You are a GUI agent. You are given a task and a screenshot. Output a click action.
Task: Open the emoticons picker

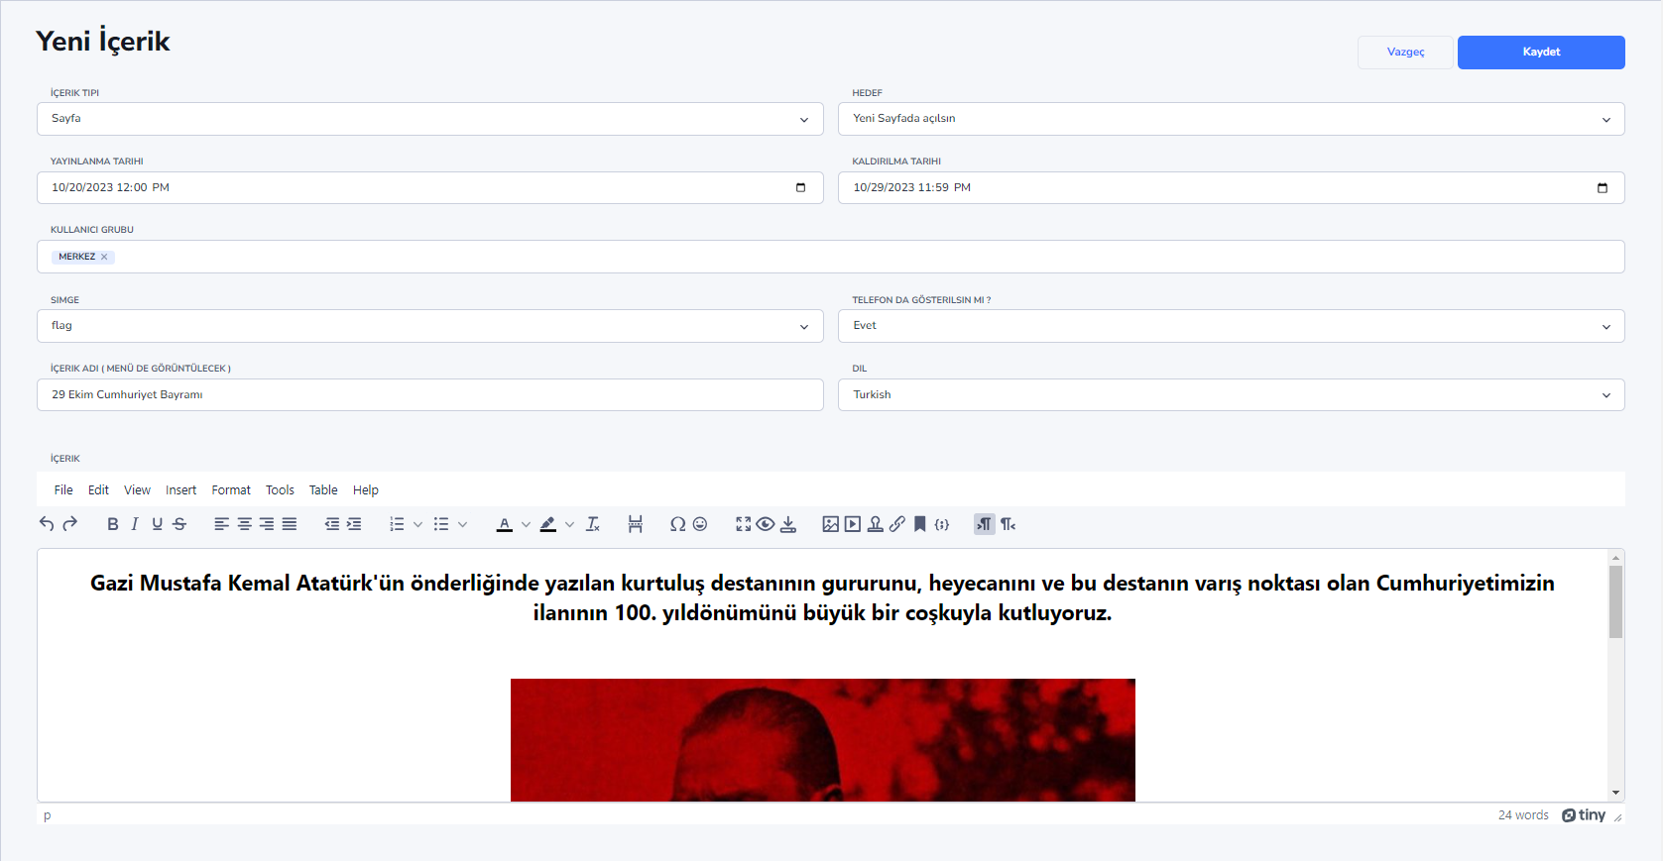[700, 524]
